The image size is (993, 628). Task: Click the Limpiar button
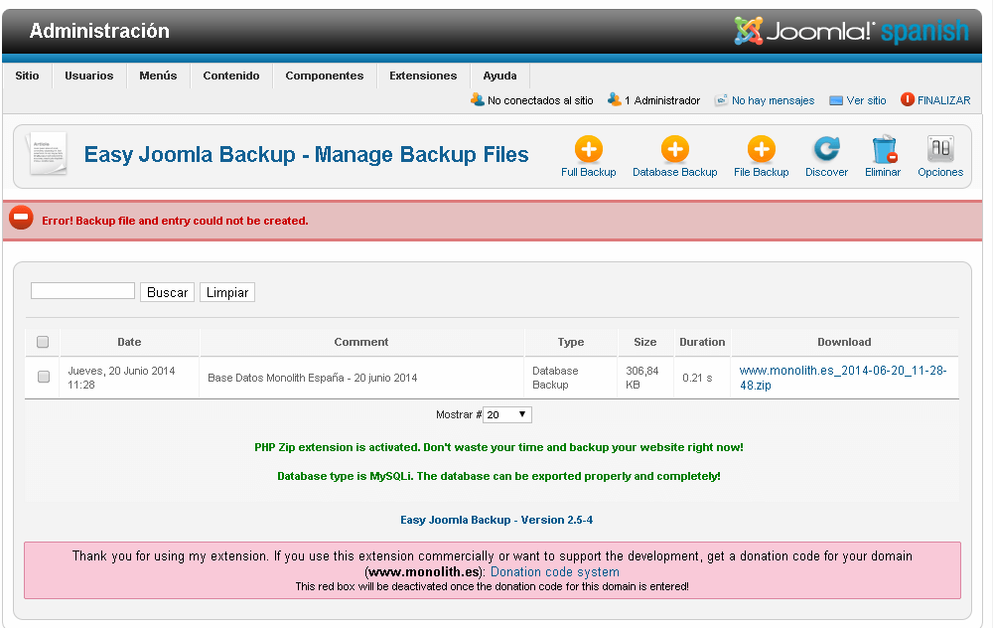coord(227,292)
